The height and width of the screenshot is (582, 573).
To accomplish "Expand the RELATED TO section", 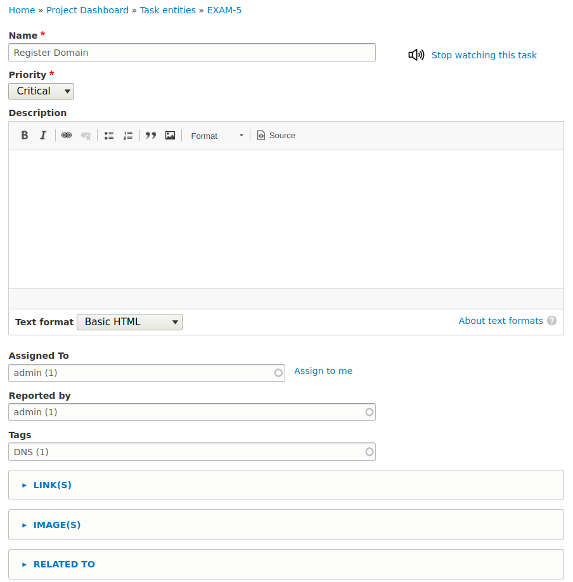I will tap(64, 564).
